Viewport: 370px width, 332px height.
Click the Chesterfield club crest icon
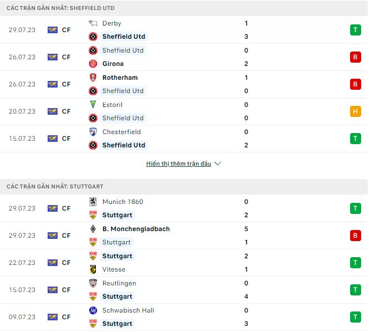(93, 132)
